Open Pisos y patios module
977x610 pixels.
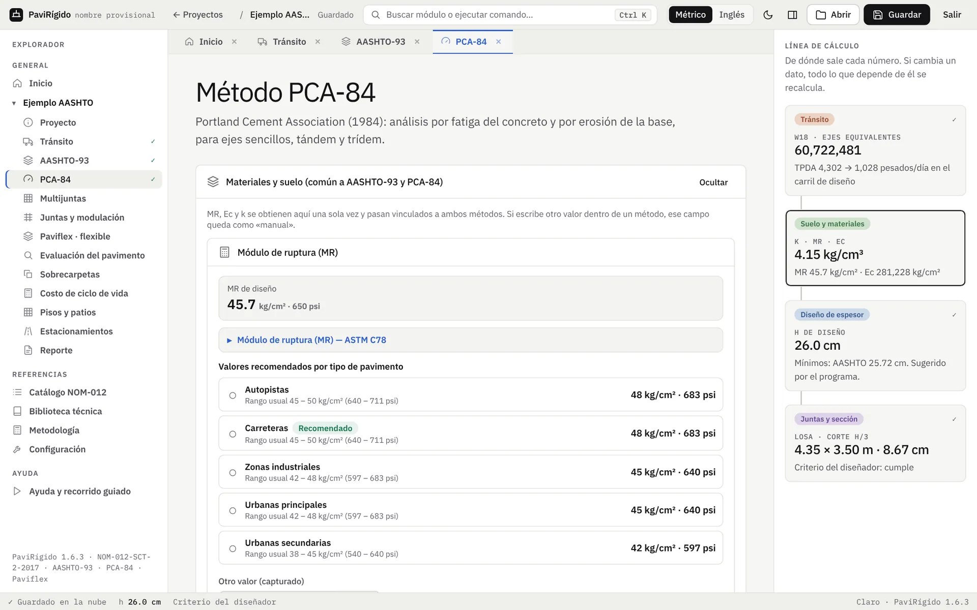84,312
